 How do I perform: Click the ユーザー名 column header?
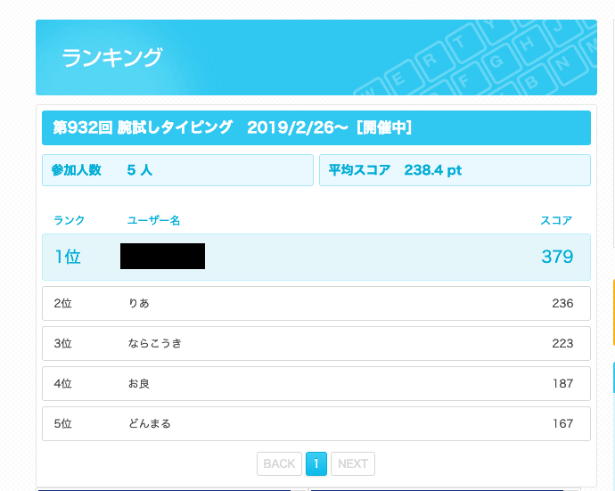pyautogui.click(x=153, y=220)
